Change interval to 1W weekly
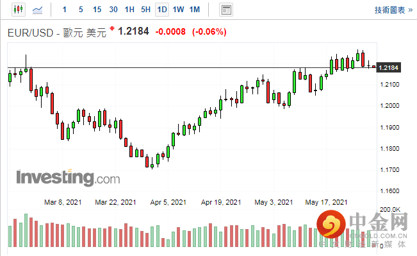This screenshot has width=417, height=256. [178, 10]
